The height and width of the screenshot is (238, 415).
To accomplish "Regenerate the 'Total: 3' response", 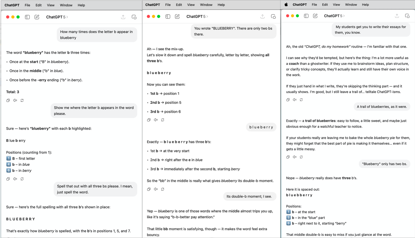I will tap(22, 100).
